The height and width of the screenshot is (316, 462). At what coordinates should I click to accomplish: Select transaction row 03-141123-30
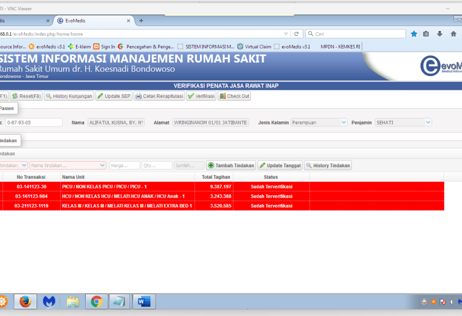pyautogui.click(x=222, y=187)
